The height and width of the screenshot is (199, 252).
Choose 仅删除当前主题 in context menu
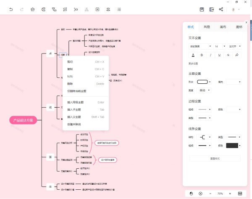click(86, 91)
